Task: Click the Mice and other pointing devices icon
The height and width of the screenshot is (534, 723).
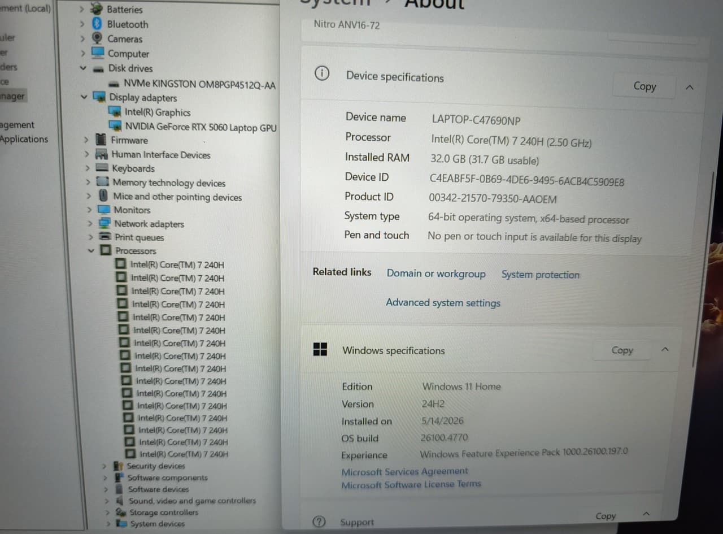Action: (x=103, y=196)
